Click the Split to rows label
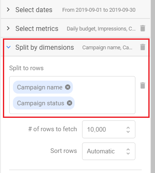 26,68
